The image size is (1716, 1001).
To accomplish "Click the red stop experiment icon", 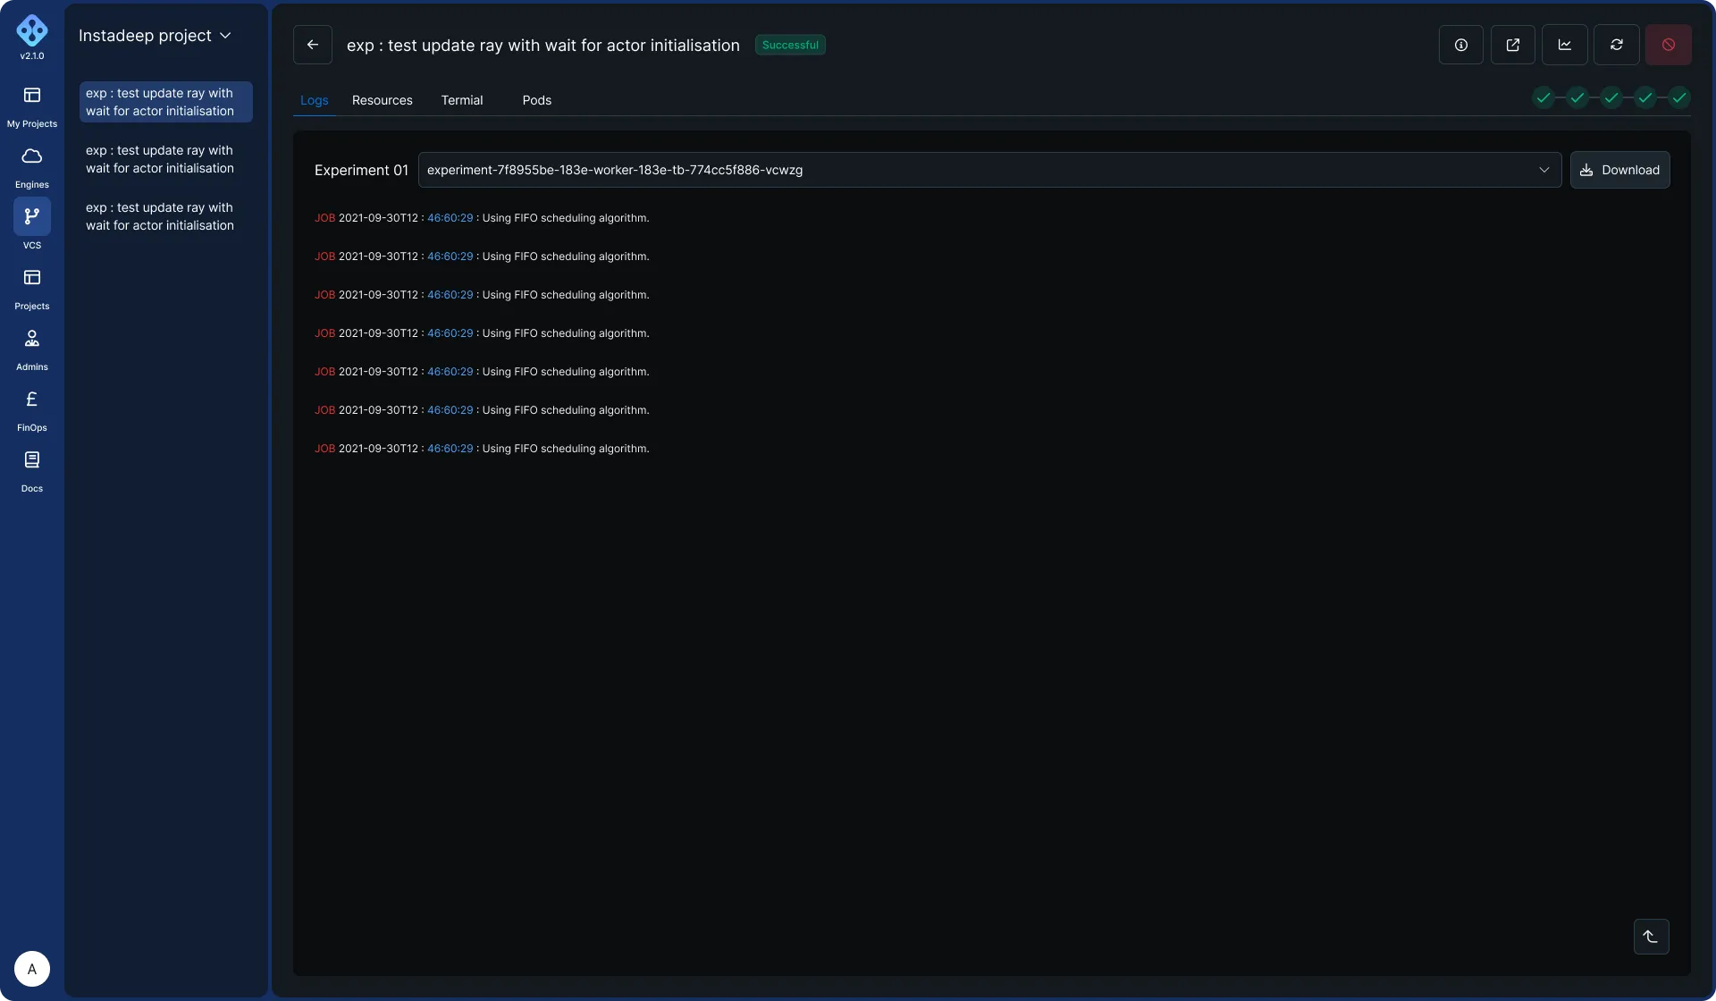I will [1668, 45].
